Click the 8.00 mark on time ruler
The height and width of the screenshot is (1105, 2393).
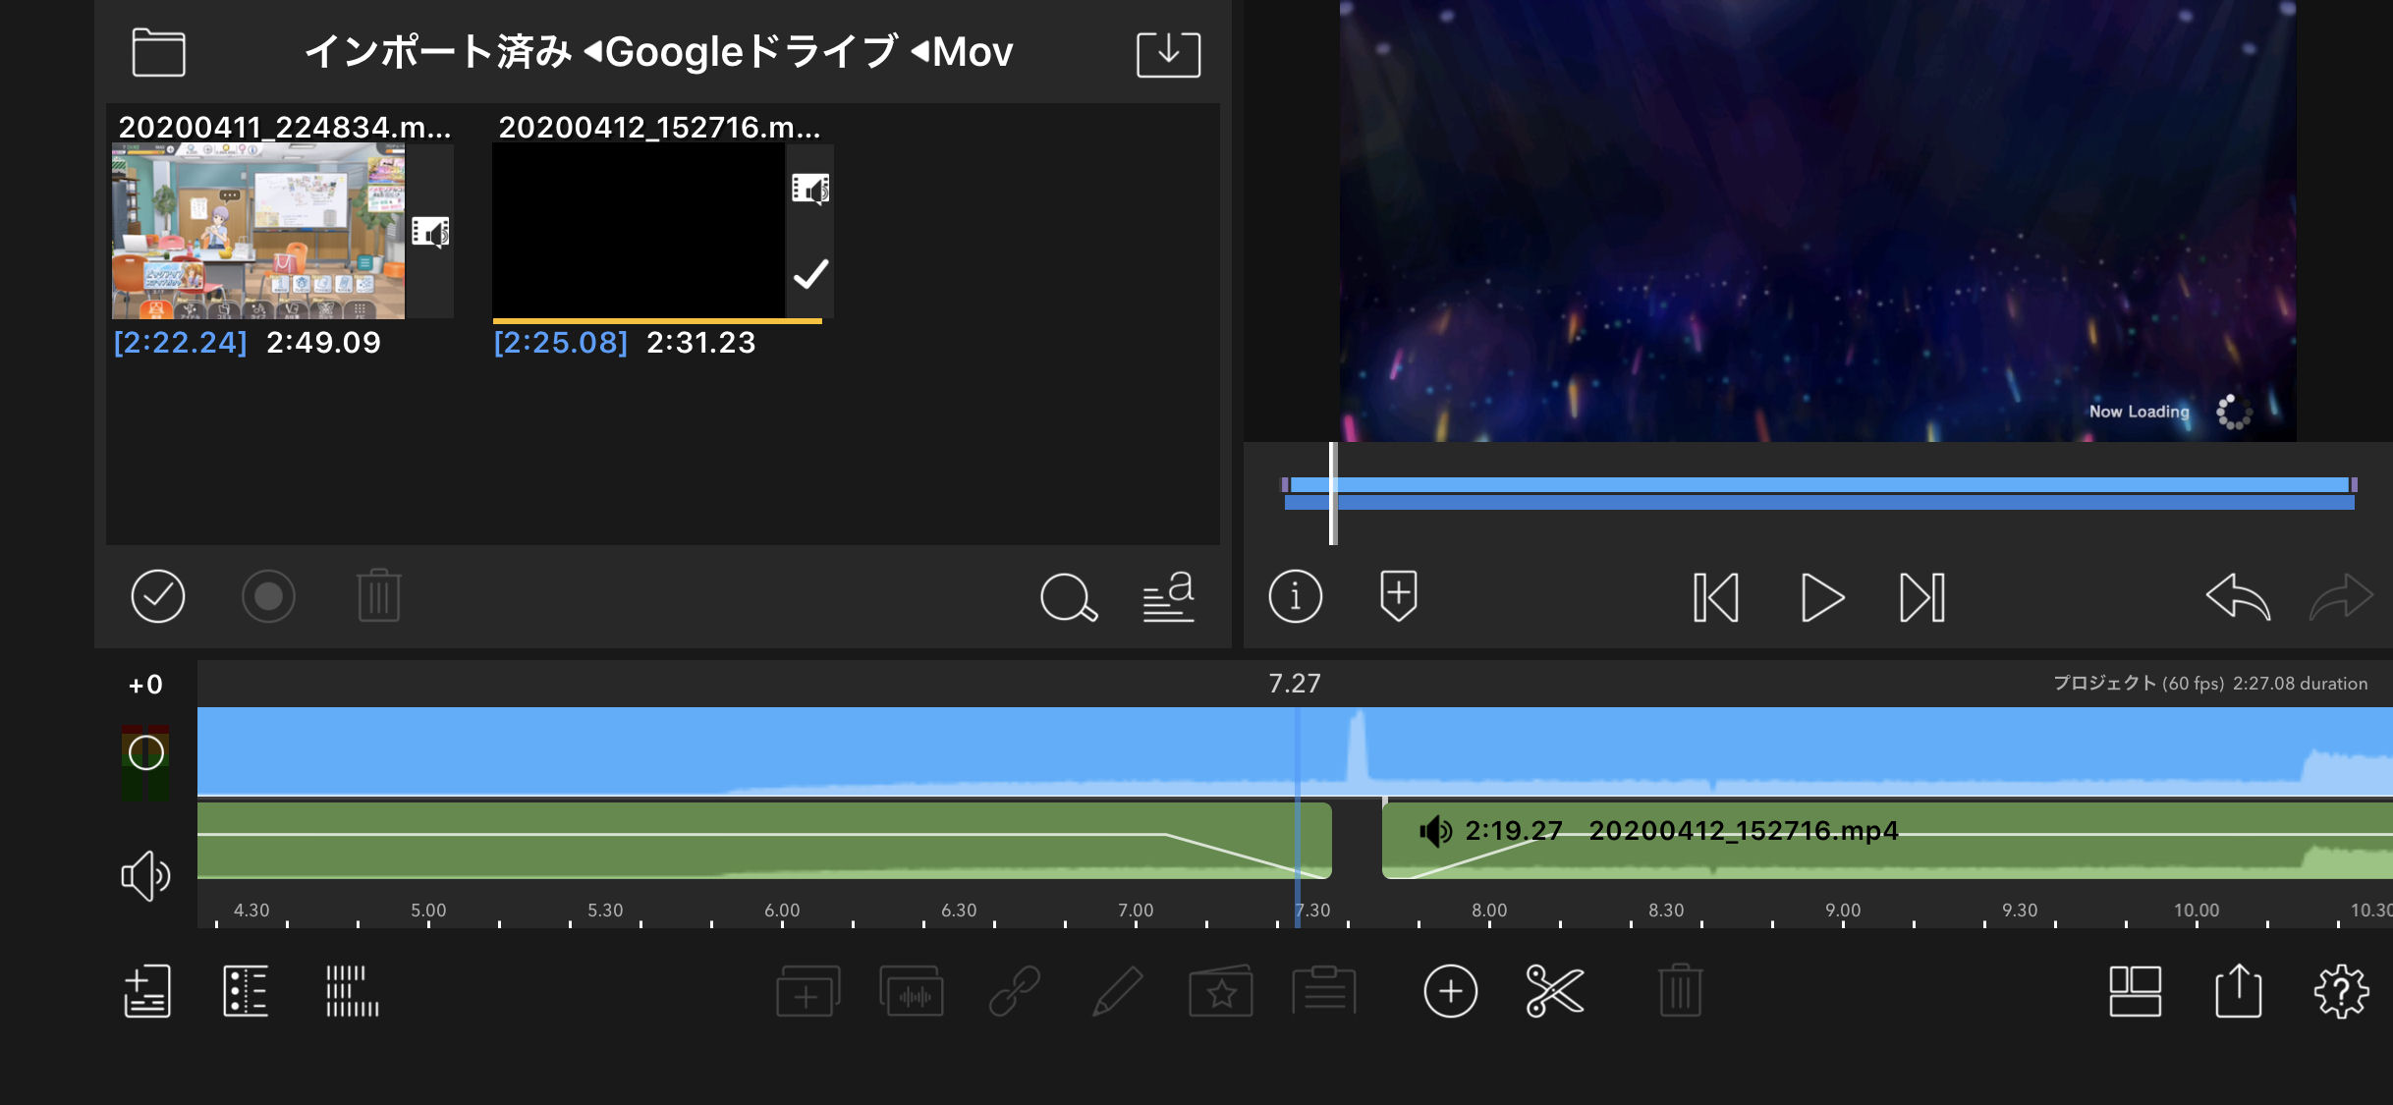[x=1489, y=911]
